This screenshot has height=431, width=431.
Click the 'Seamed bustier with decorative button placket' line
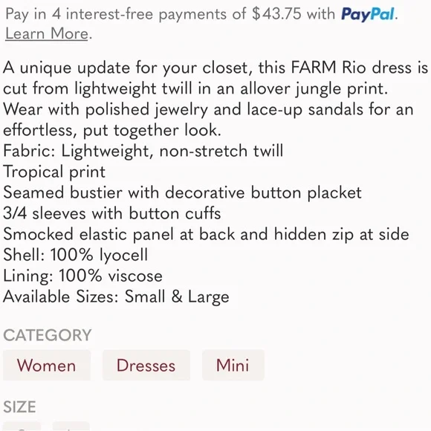coord(182,192)
